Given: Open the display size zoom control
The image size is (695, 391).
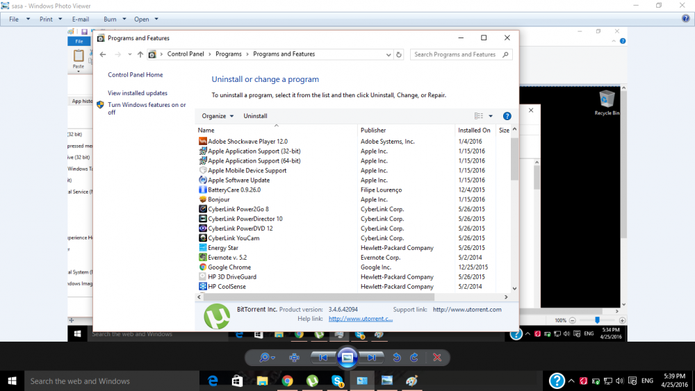Looking at the screenshot, I should click(266, 358).
